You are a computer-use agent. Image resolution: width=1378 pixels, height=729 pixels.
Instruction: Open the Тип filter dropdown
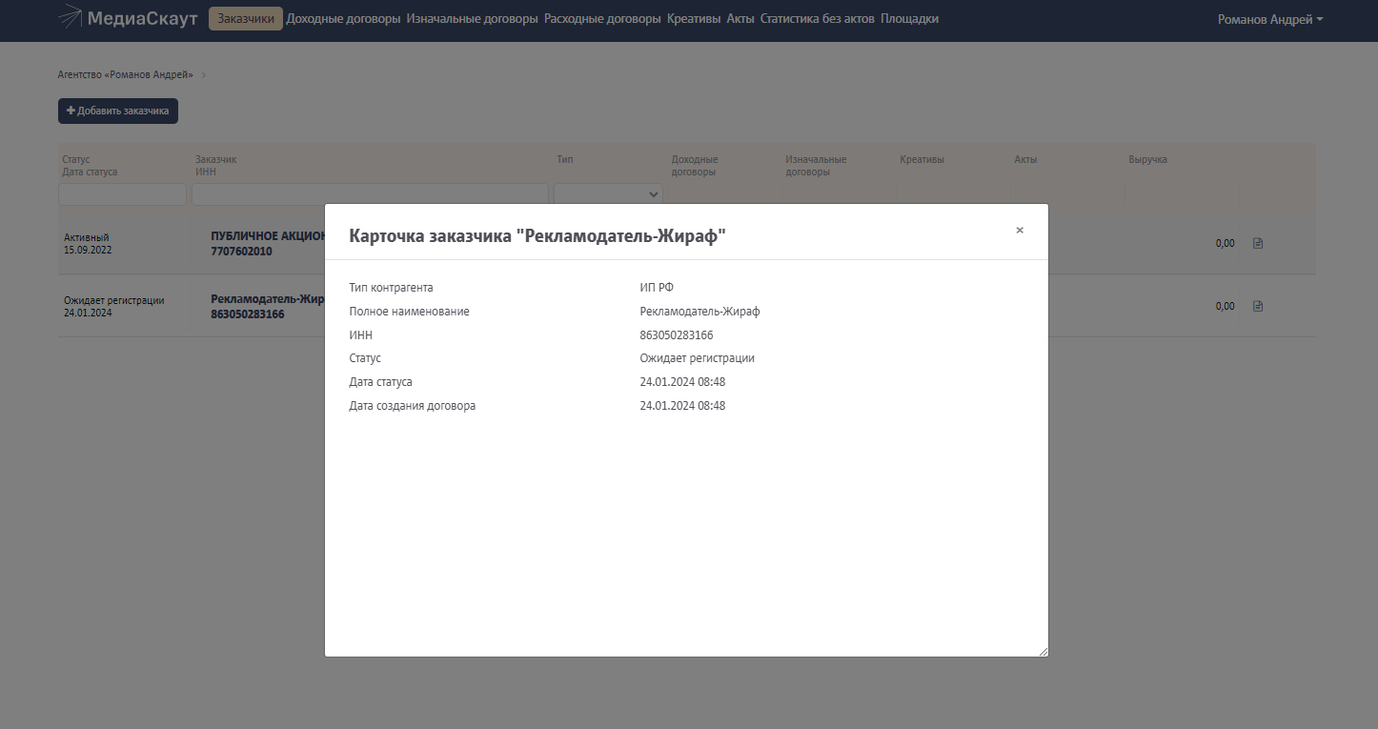(608, 194)
